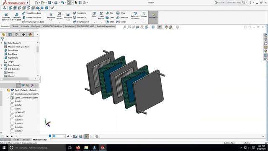Expand the Boss-Extrude1 feature

click(x=2, y=65)
